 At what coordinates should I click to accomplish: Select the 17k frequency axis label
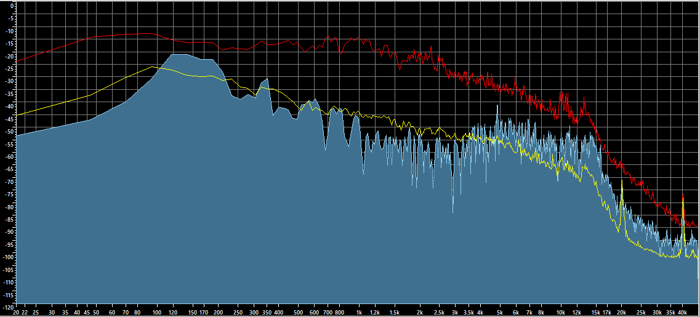607,313
